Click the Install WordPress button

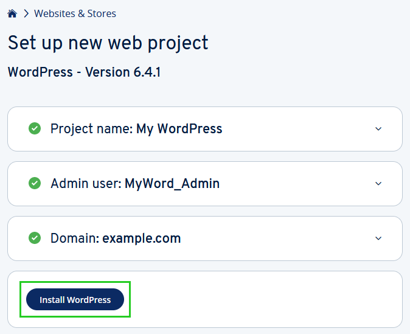coord(75,300)
